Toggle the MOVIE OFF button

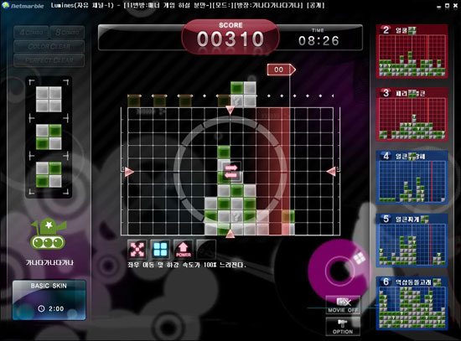(x=343, y=305)
